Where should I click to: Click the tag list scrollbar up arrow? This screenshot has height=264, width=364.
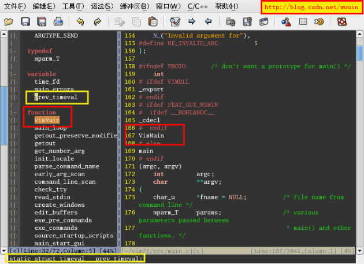[x=3, y=34]
